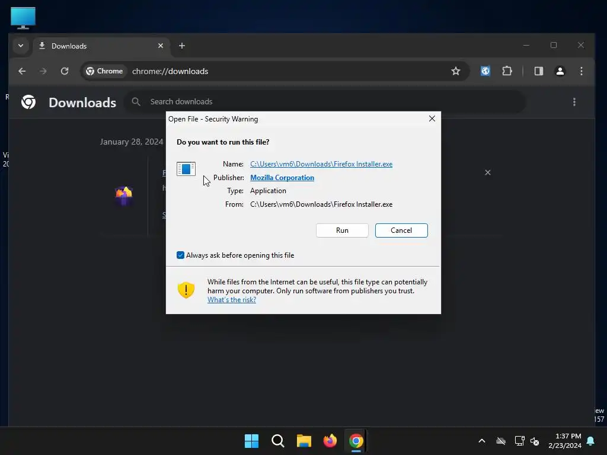Viewport: 607px width, 455px height.
Task: Uncheck Always ask before opening this file
Action: click(x=180, y=255)
